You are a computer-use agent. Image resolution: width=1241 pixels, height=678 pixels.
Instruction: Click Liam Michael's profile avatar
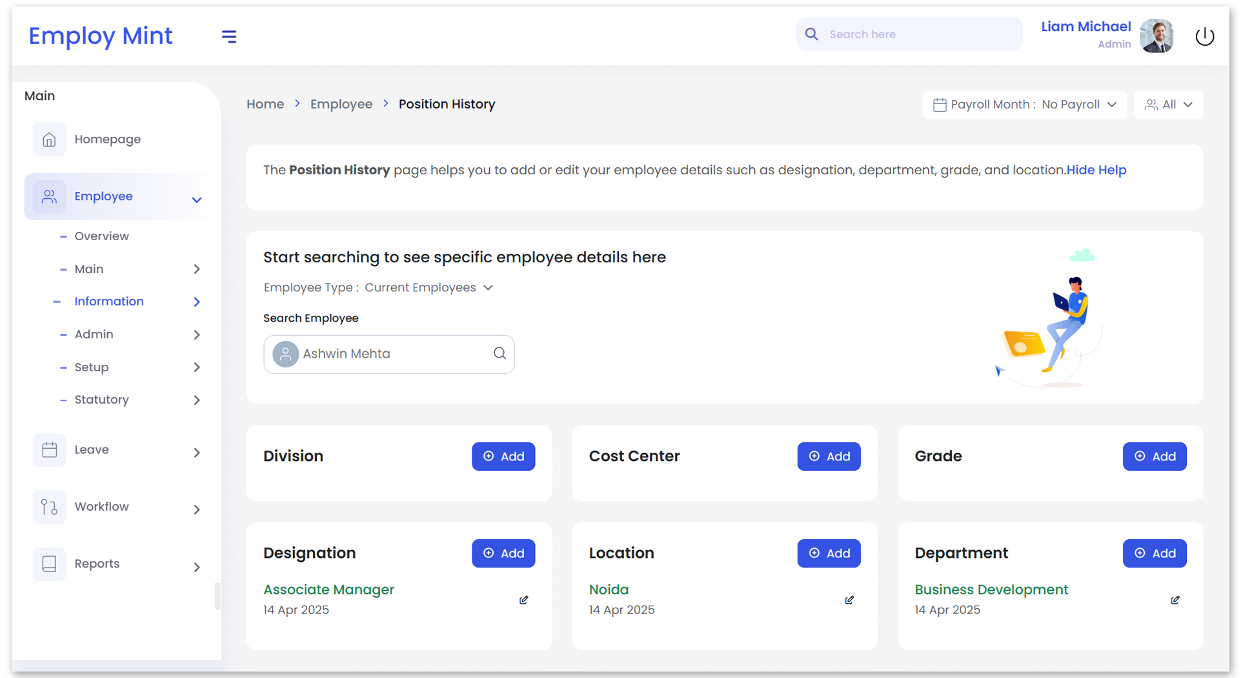point(1156,36)
